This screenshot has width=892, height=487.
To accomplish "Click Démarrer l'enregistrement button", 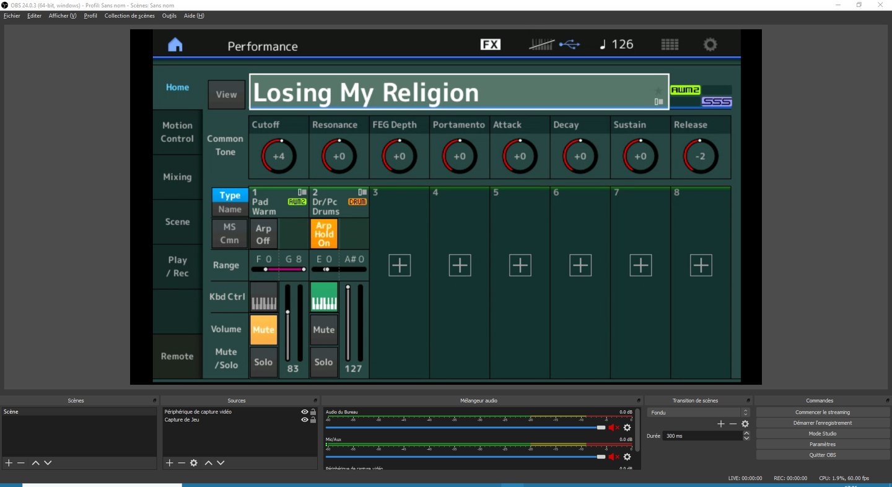I will coord(822,423).
